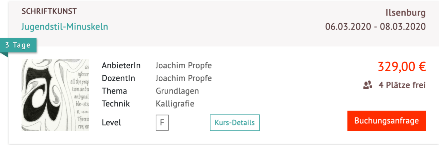Image resolution: width=439 pixels, height=145 pixels.
Task: Select the level F badge
Action: click(x=162, y=122)
